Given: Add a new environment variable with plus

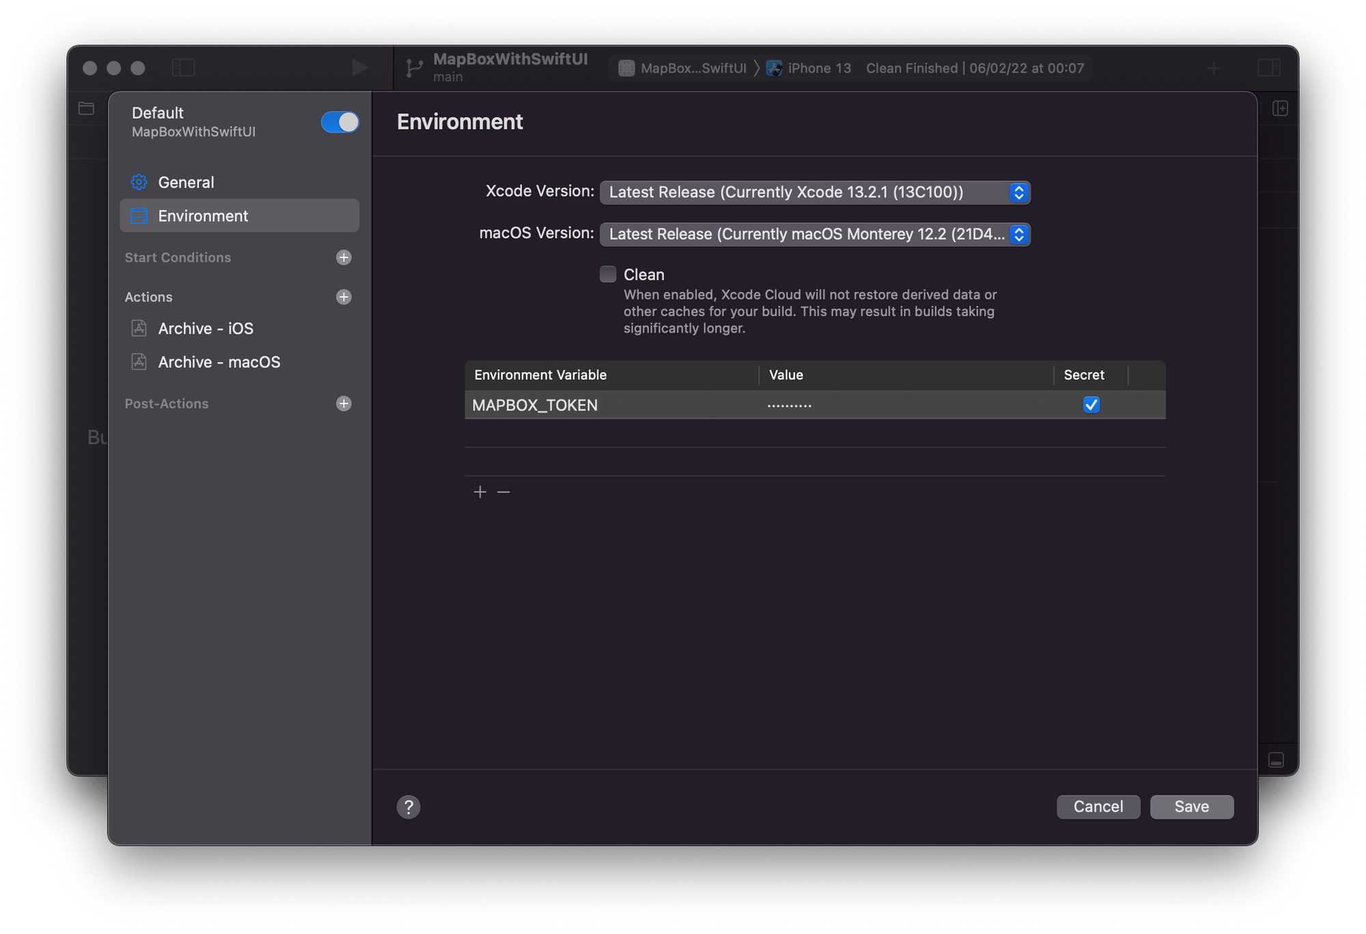Looking at the screenshot, I should click(480, 491).
